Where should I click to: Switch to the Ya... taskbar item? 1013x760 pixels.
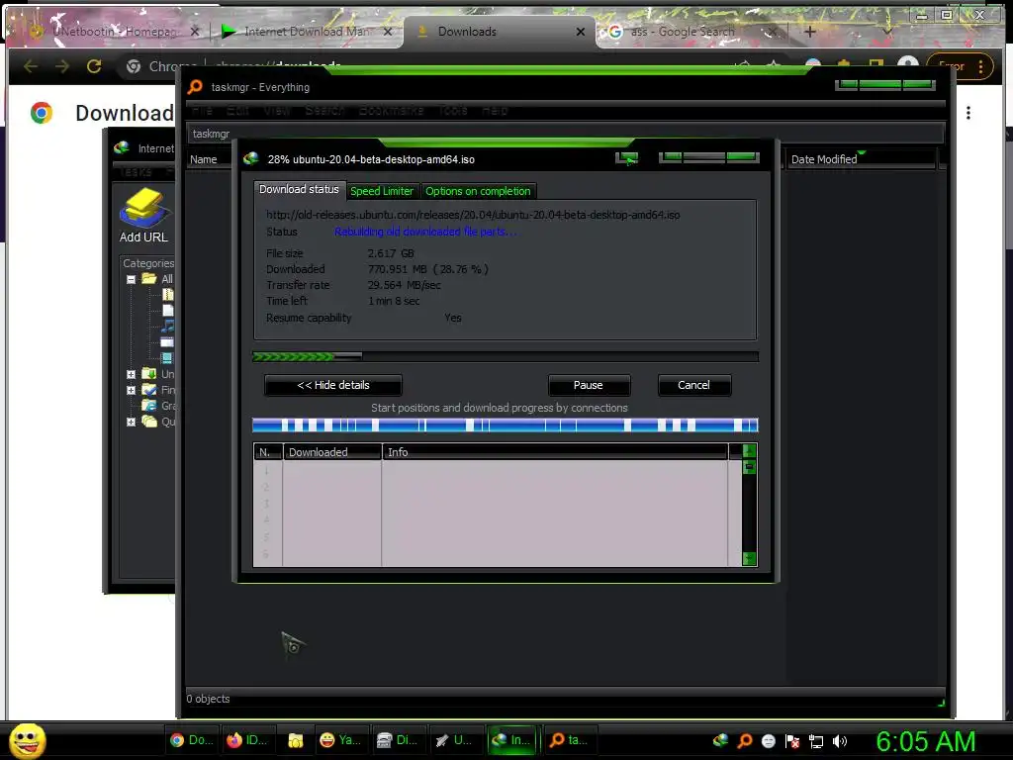pos(340,740)
